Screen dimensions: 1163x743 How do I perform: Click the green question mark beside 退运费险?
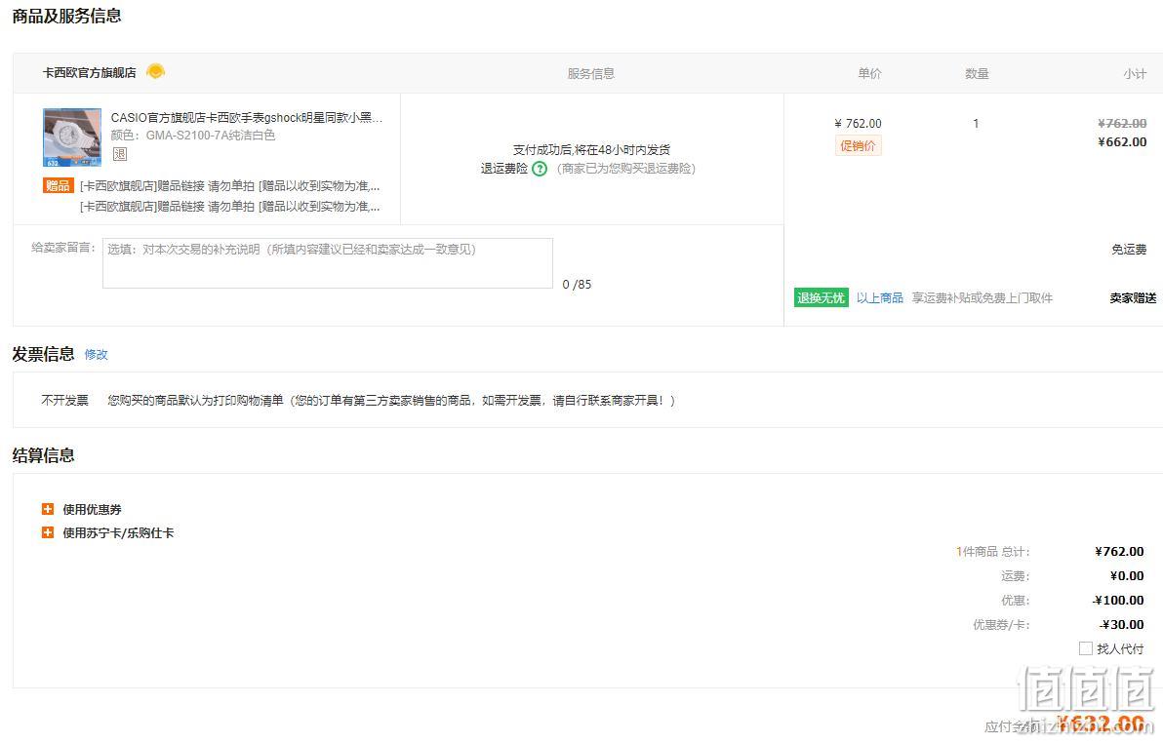coord(540,169)
